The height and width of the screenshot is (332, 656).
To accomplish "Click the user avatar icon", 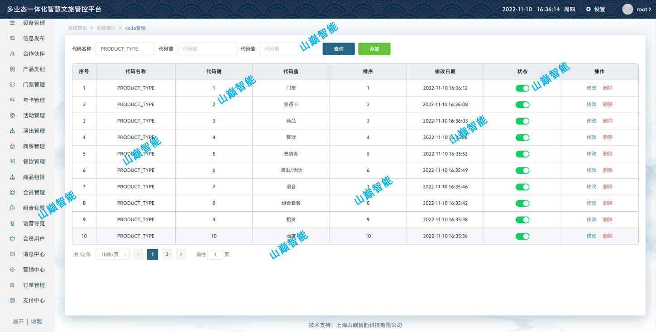I will pos(627,9).
